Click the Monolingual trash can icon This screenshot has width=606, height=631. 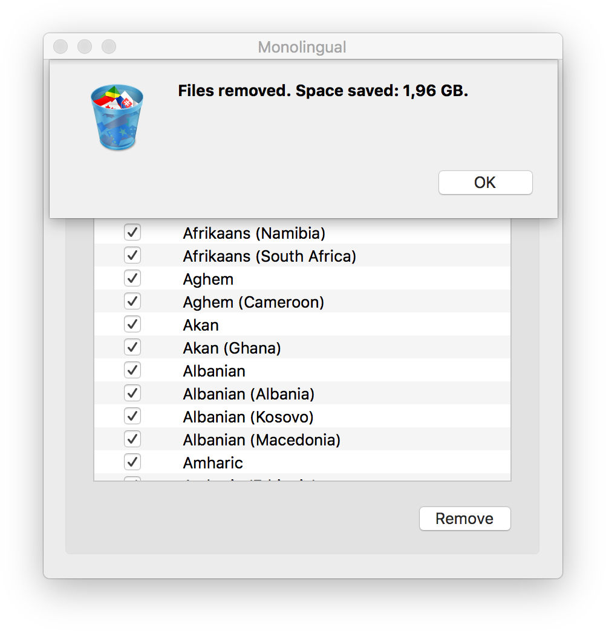tap(117, 117)
